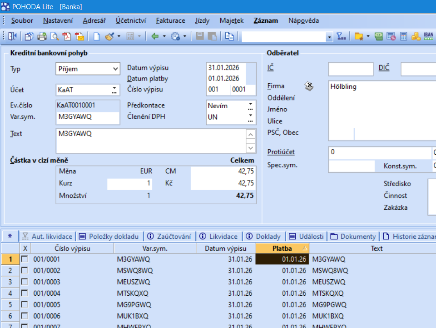Screen dimensions: 436x328
Task: Click the address book icon beside Firma
Action: [309, 86]
